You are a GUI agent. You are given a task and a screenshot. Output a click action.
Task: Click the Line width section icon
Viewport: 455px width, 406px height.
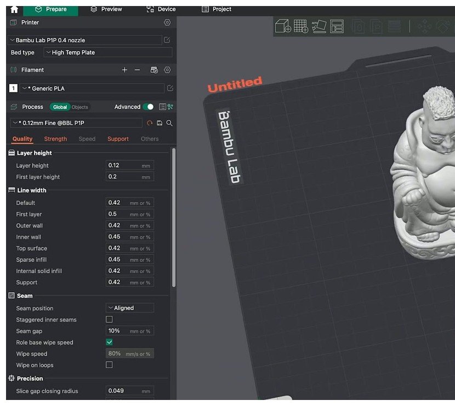click(x=12, y=190)
